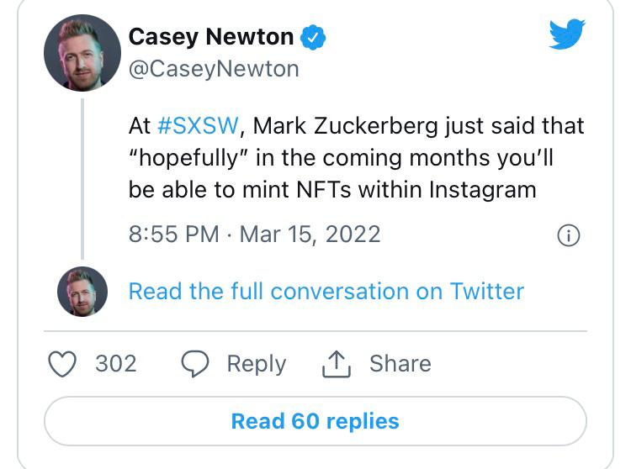Click the share arrow icon
The image size is (631, 469).
tap(336, 363)
